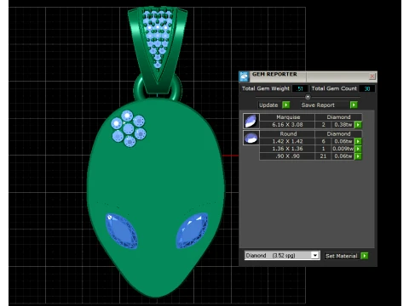Click quantity 21 cell in round rows

pos(323,156)
